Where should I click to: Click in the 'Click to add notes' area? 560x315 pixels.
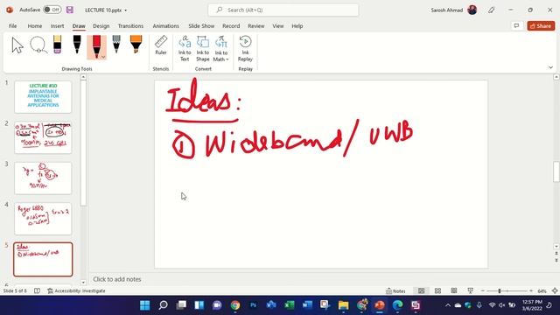click(117, 279)
